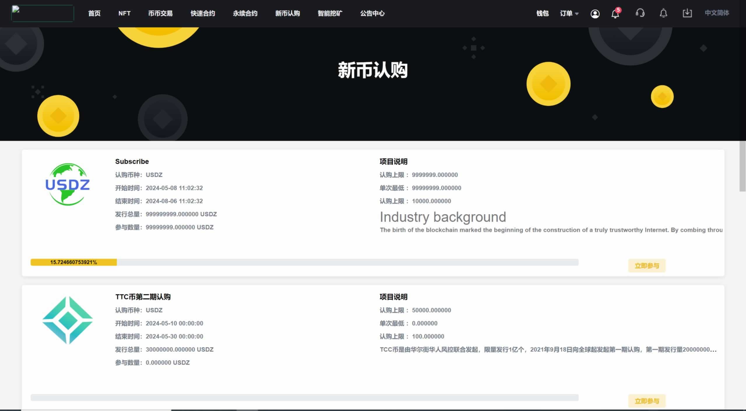
Task: Open 钱包 wallet link
Action: click(542, 13)
